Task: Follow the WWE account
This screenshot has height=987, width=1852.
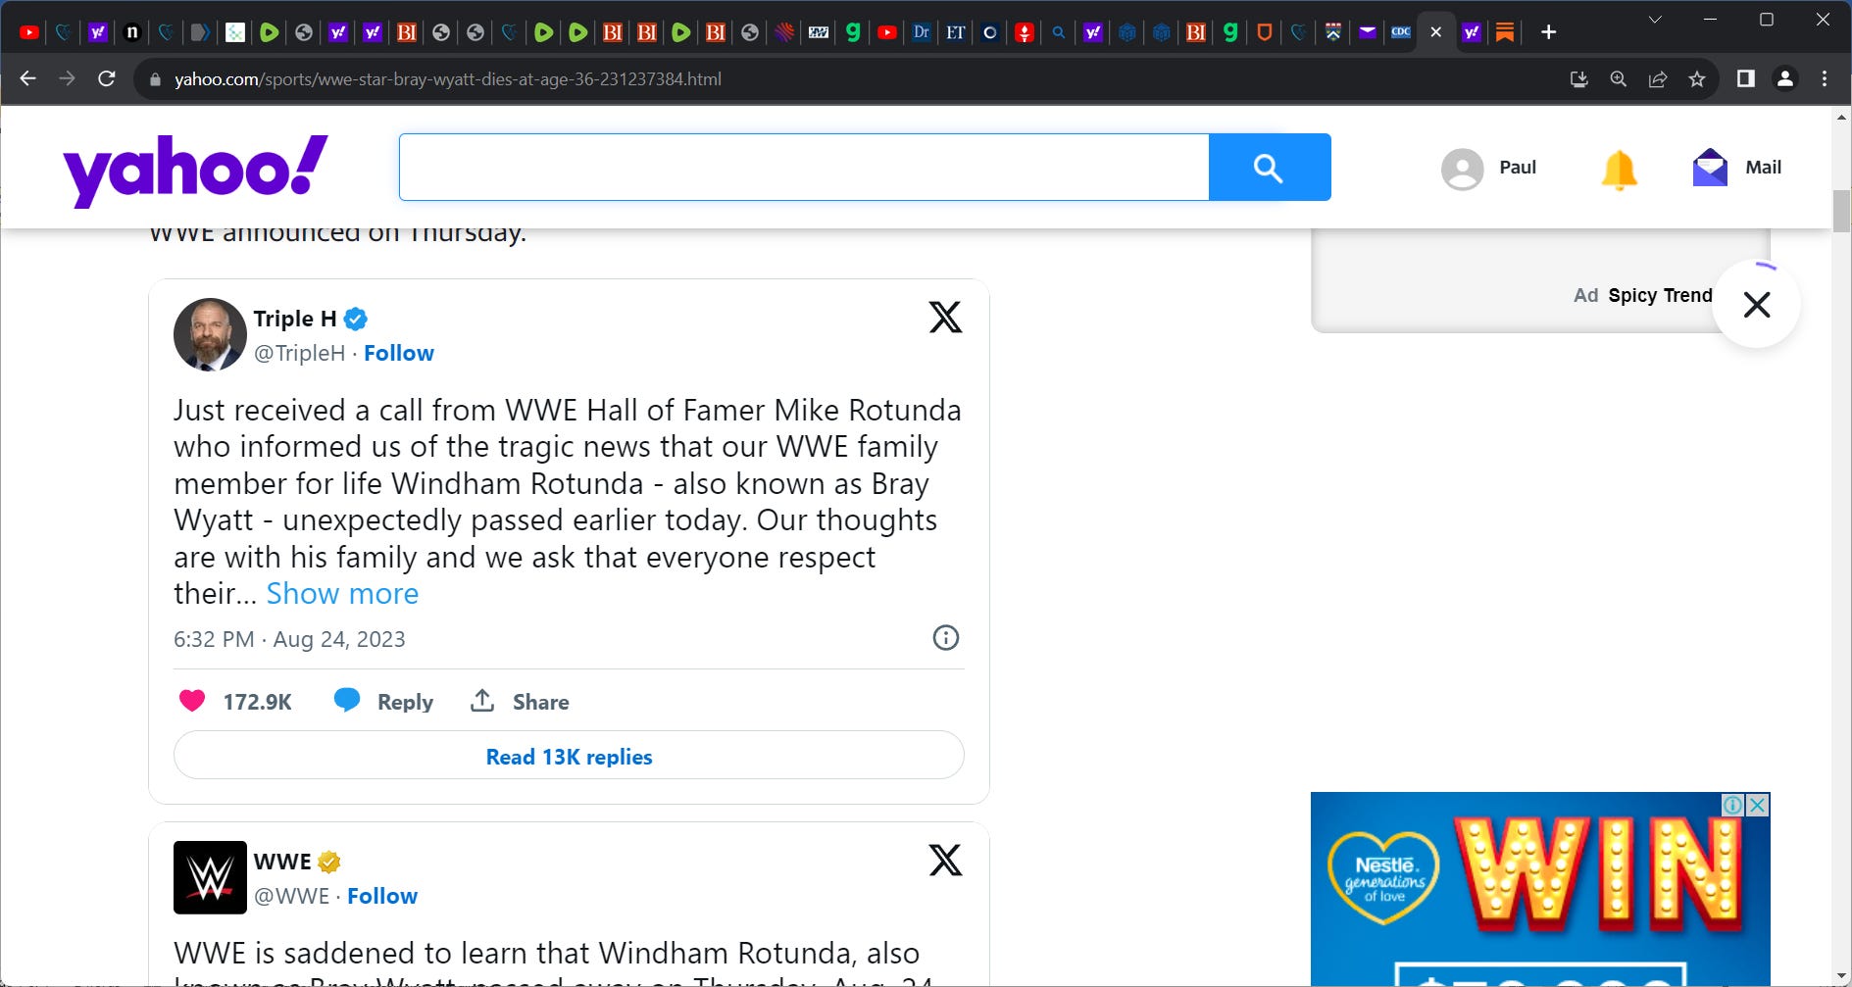Action: click(x=382, y=896)
